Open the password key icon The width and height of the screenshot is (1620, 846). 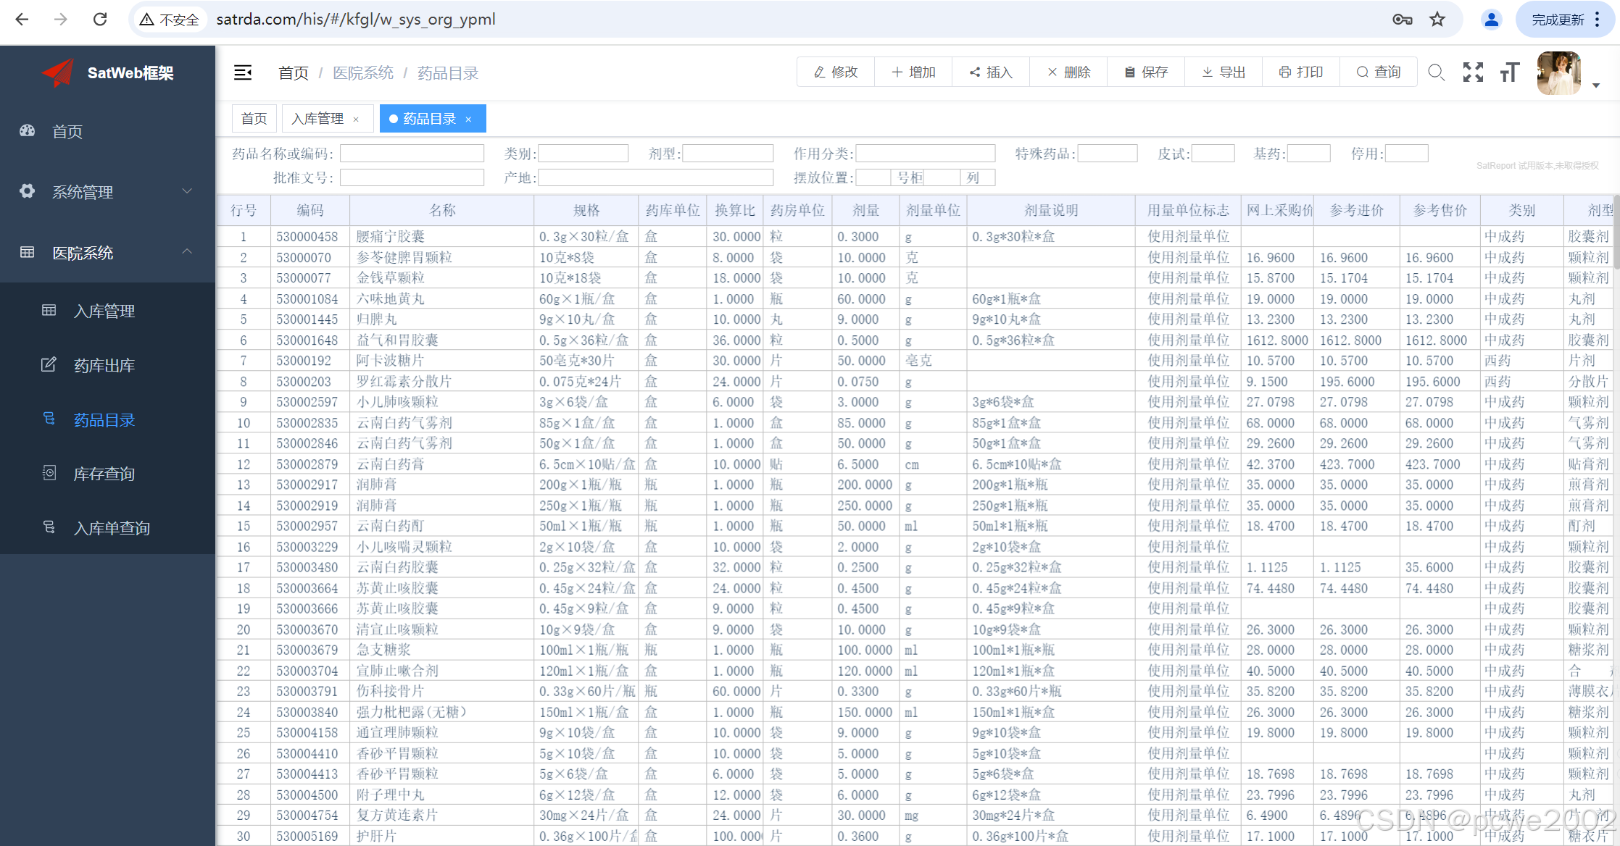(x=1402, y=20)
